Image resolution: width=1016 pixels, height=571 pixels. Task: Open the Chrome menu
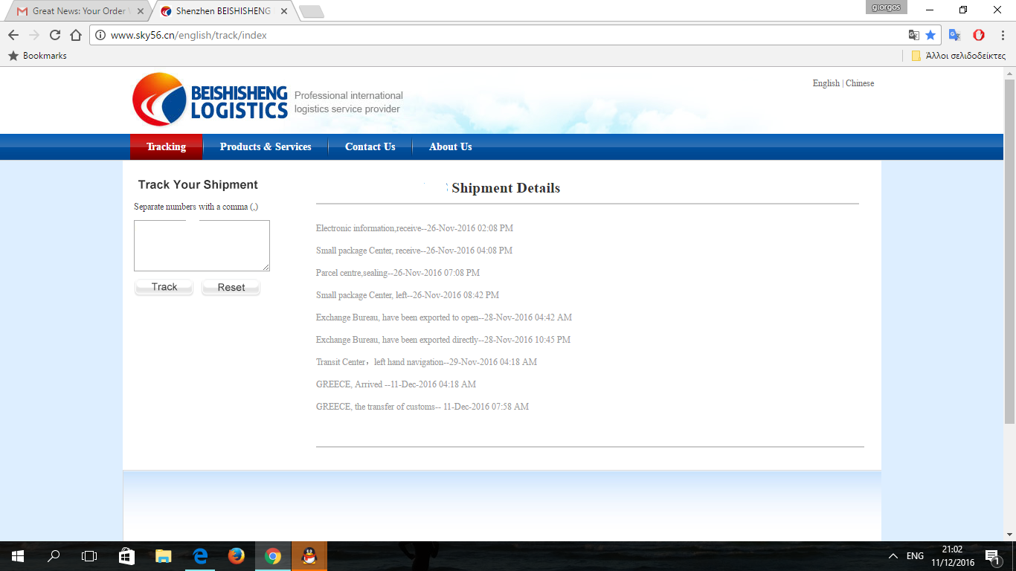coord(1001,35)
